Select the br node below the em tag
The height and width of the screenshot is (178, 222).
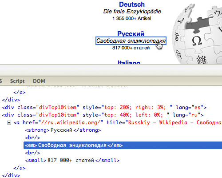pos(32,153)
